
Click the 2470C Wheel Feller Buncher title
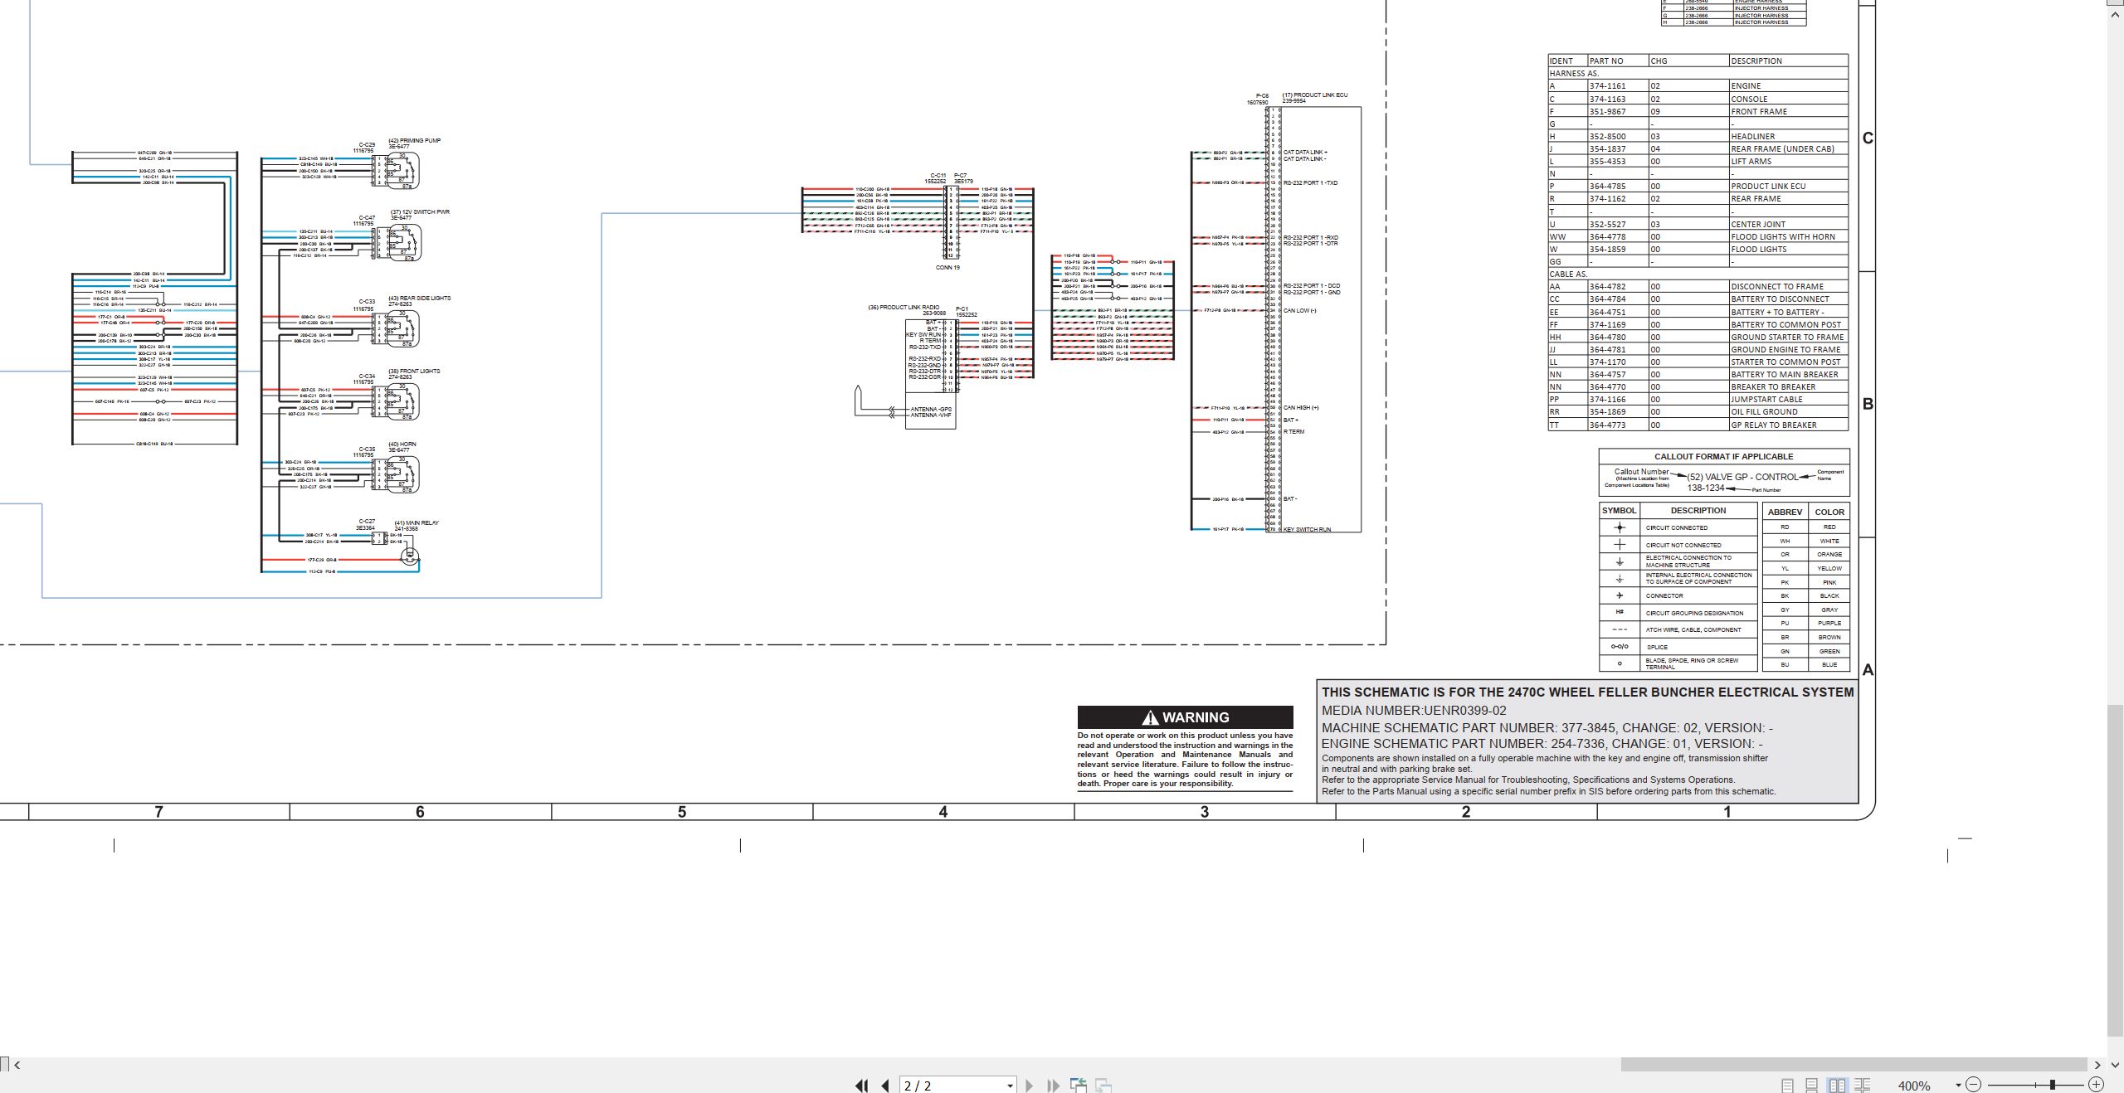(1587, 692)
